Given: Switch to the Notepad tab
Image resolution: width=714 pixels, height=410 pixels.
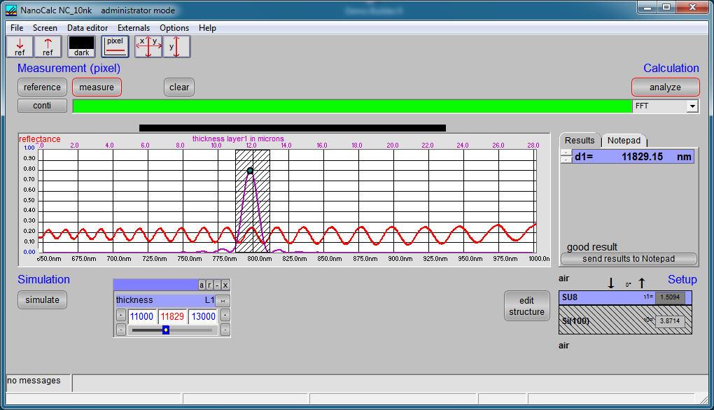Looking at the screenshot, I should [624, 141].
